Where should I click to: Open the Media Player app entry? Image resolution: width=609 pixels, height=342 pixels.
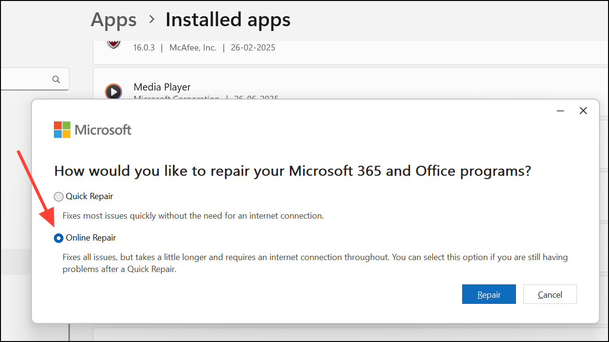coord(162,87)
